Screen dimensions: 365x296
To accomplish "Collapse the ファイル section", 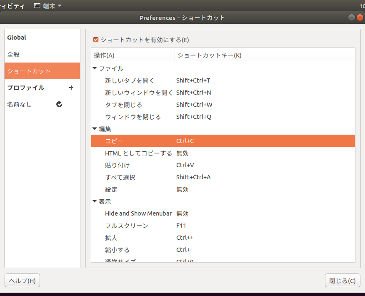I will point(95,68).
